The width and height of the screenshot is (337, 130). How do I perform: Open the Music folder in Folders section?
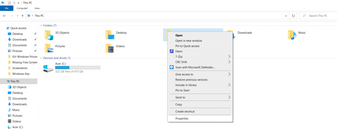(x=292, y=35)
